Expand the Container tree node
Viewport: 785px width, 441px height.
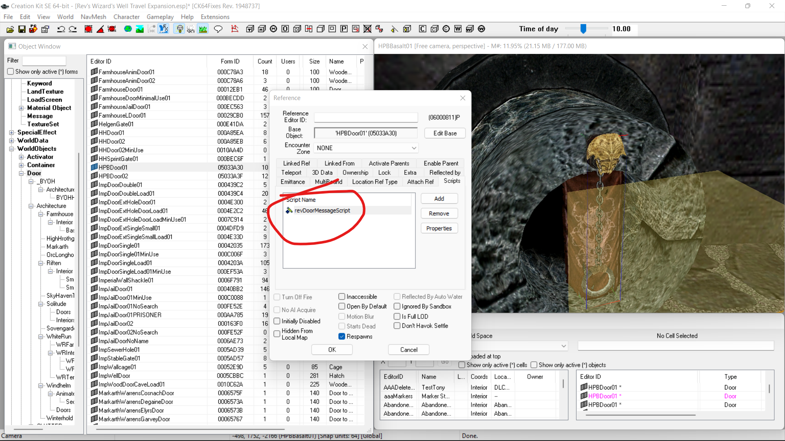pos(21,165)
